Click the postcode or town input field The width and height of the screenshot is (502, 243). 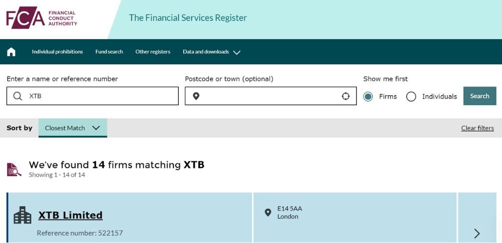pos(271,96)
